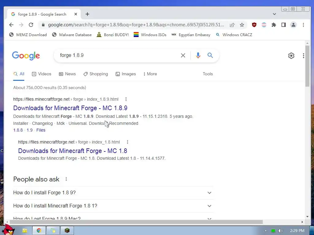The image size is (314, 235).
Task: Open the Minecraft block taskbar icon
Action: (67, 230)
